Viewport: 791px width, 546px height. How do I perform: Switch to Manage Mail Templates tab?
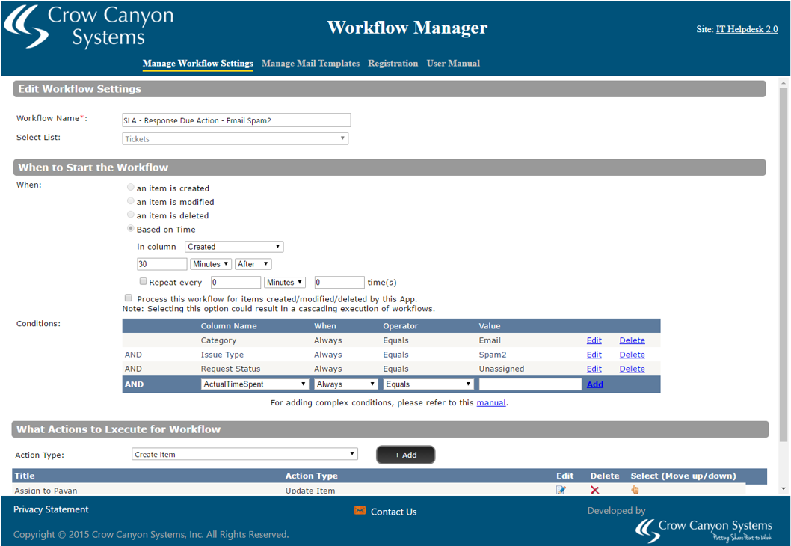(x=310, y=64)
